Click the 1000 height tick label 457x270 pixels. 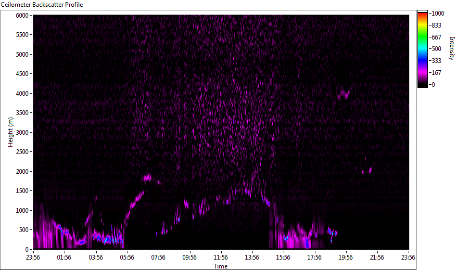tap(22, 211)
